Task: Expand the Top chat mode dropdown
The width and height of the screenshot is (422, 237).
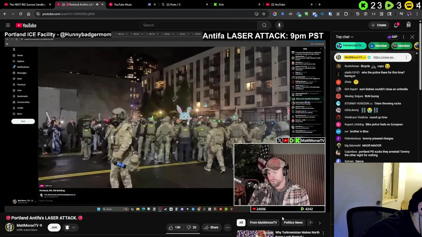Action: click(x=345, y=37)
